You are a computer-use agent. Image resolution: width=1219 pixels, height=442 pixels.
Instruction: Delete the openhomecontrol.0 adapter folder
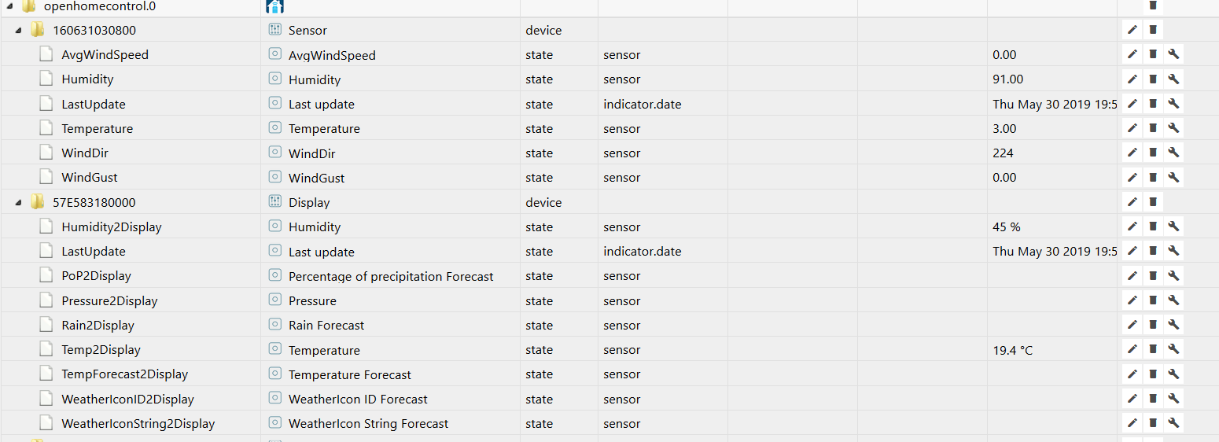pyautogui.click(x=1153, y=6)
